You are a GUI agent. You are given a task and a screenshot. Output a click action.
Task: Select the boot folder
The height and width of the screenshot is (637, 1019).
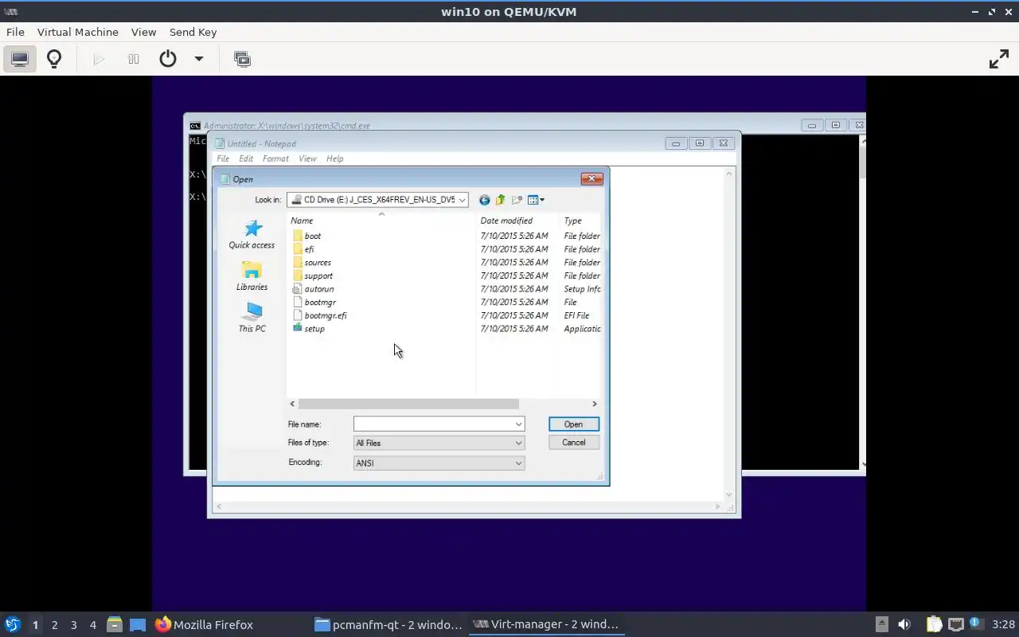[x=306, y=236]
